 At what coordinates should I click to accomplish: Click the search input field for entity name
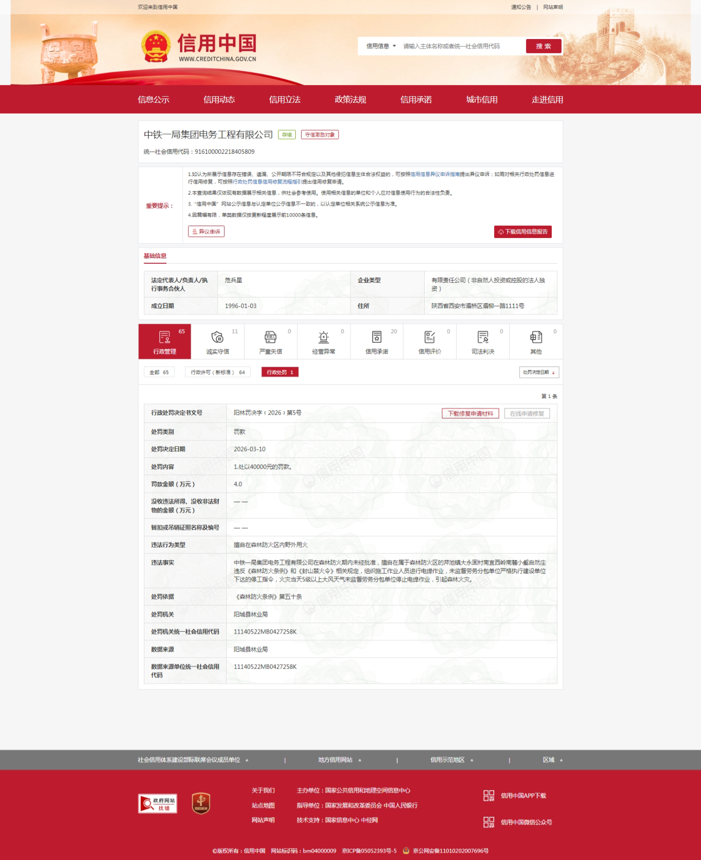click(x=459, y=46)
